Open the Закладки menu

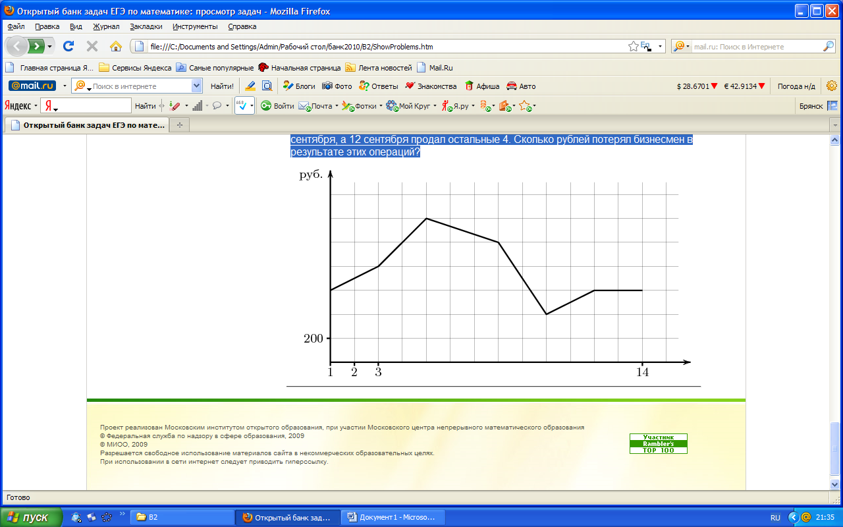(146, 26)
